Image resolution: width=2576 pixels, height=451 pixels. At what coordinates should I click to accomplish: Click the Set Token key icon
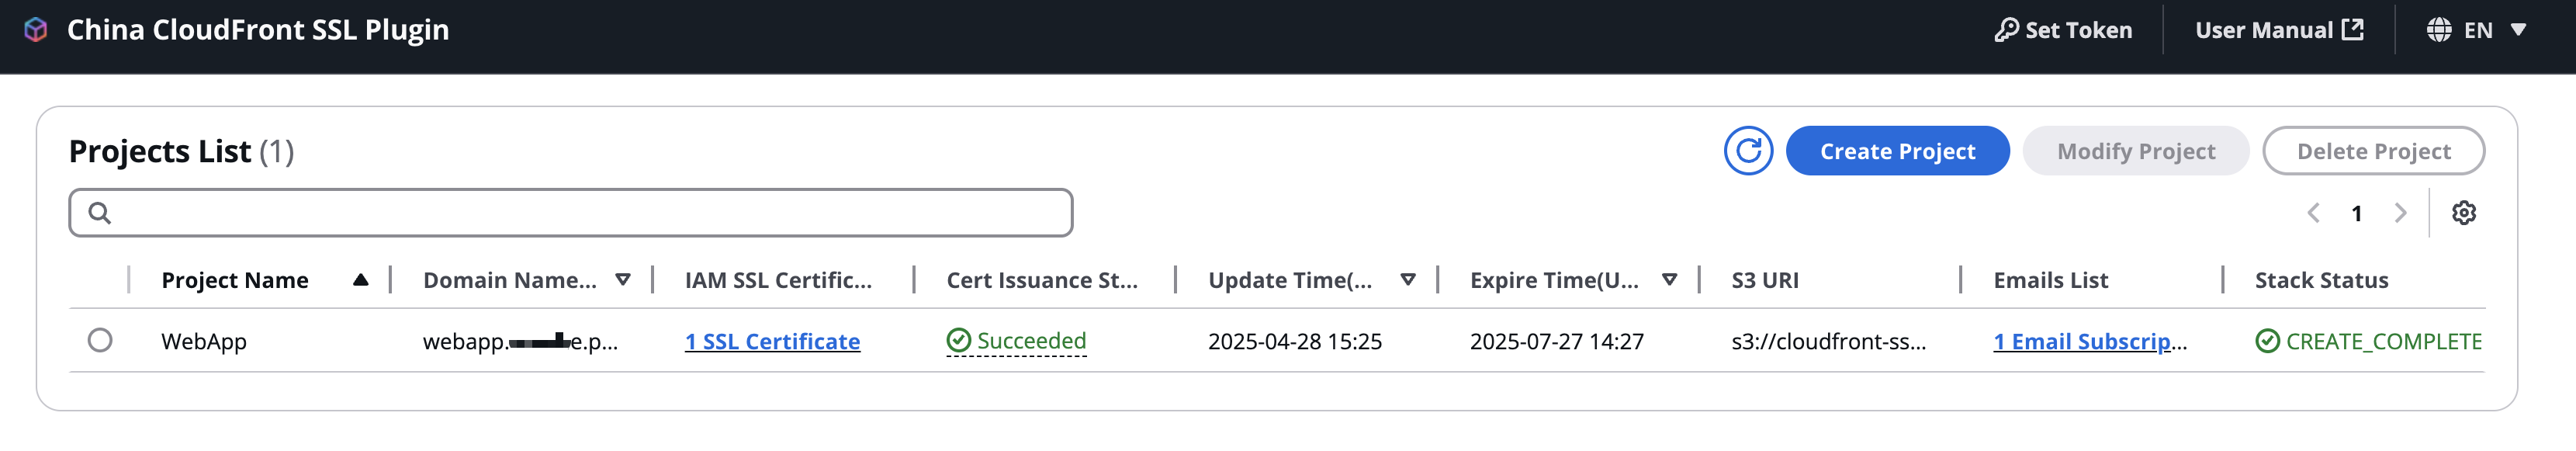tap(2006, 30)
